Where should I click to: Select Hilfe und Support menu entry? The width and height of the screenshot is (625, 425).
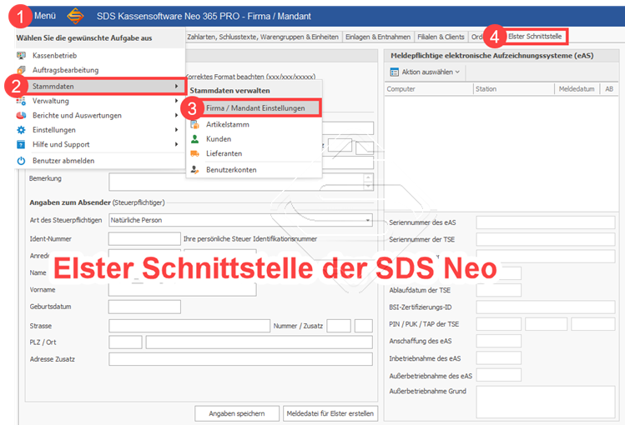[x=99, y=144]
